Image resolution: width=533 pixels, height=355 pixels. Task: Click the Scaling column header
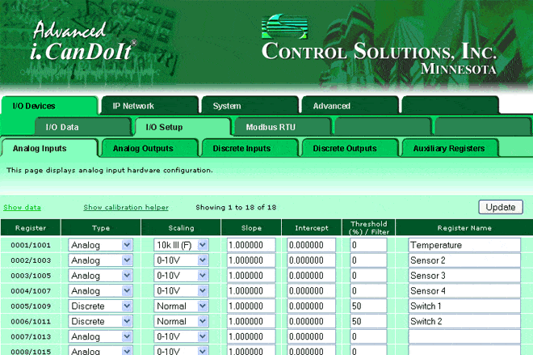181,228
